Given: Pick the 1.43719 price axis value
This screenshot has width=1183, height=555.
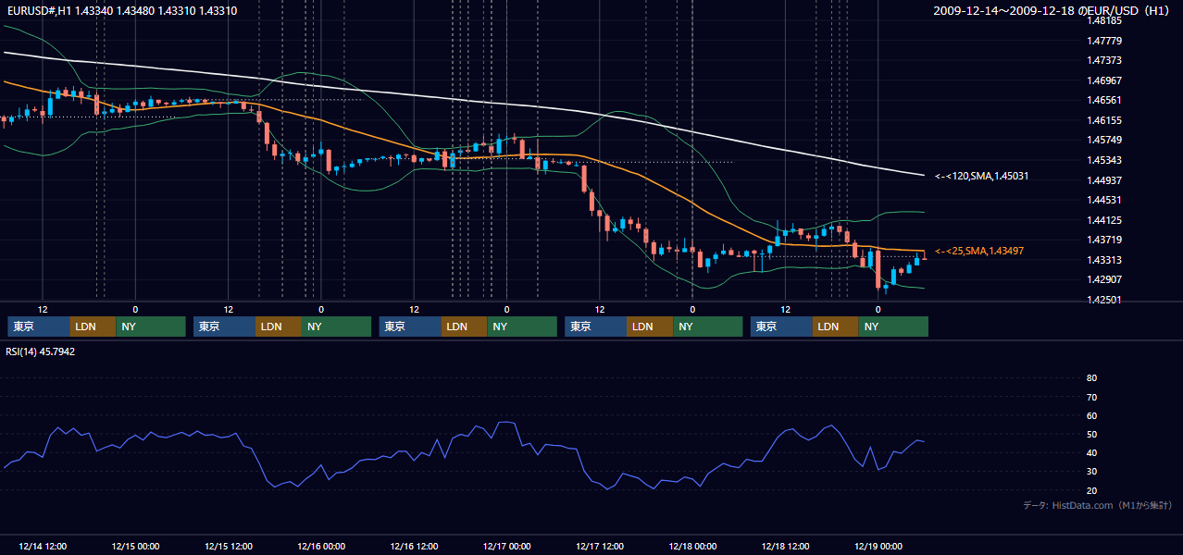Looking at the screenshot, I should [x=1103, y=240].
